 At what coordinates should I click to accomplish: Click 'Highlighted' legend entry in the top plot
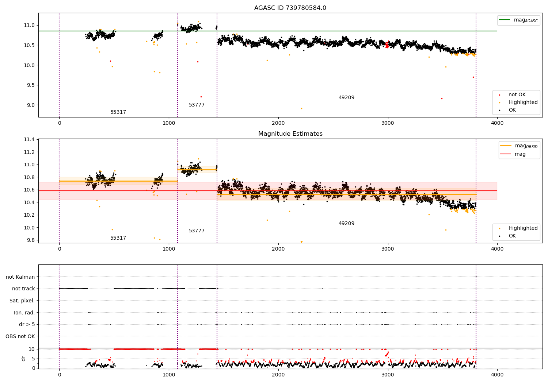(x=523, y=102)
